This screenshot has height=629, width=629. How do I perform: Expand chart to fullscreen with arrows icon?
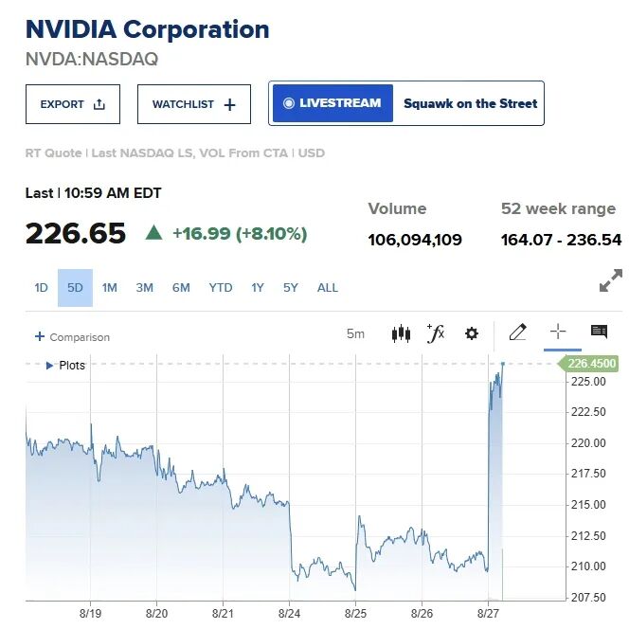click(x=611, y=280)
